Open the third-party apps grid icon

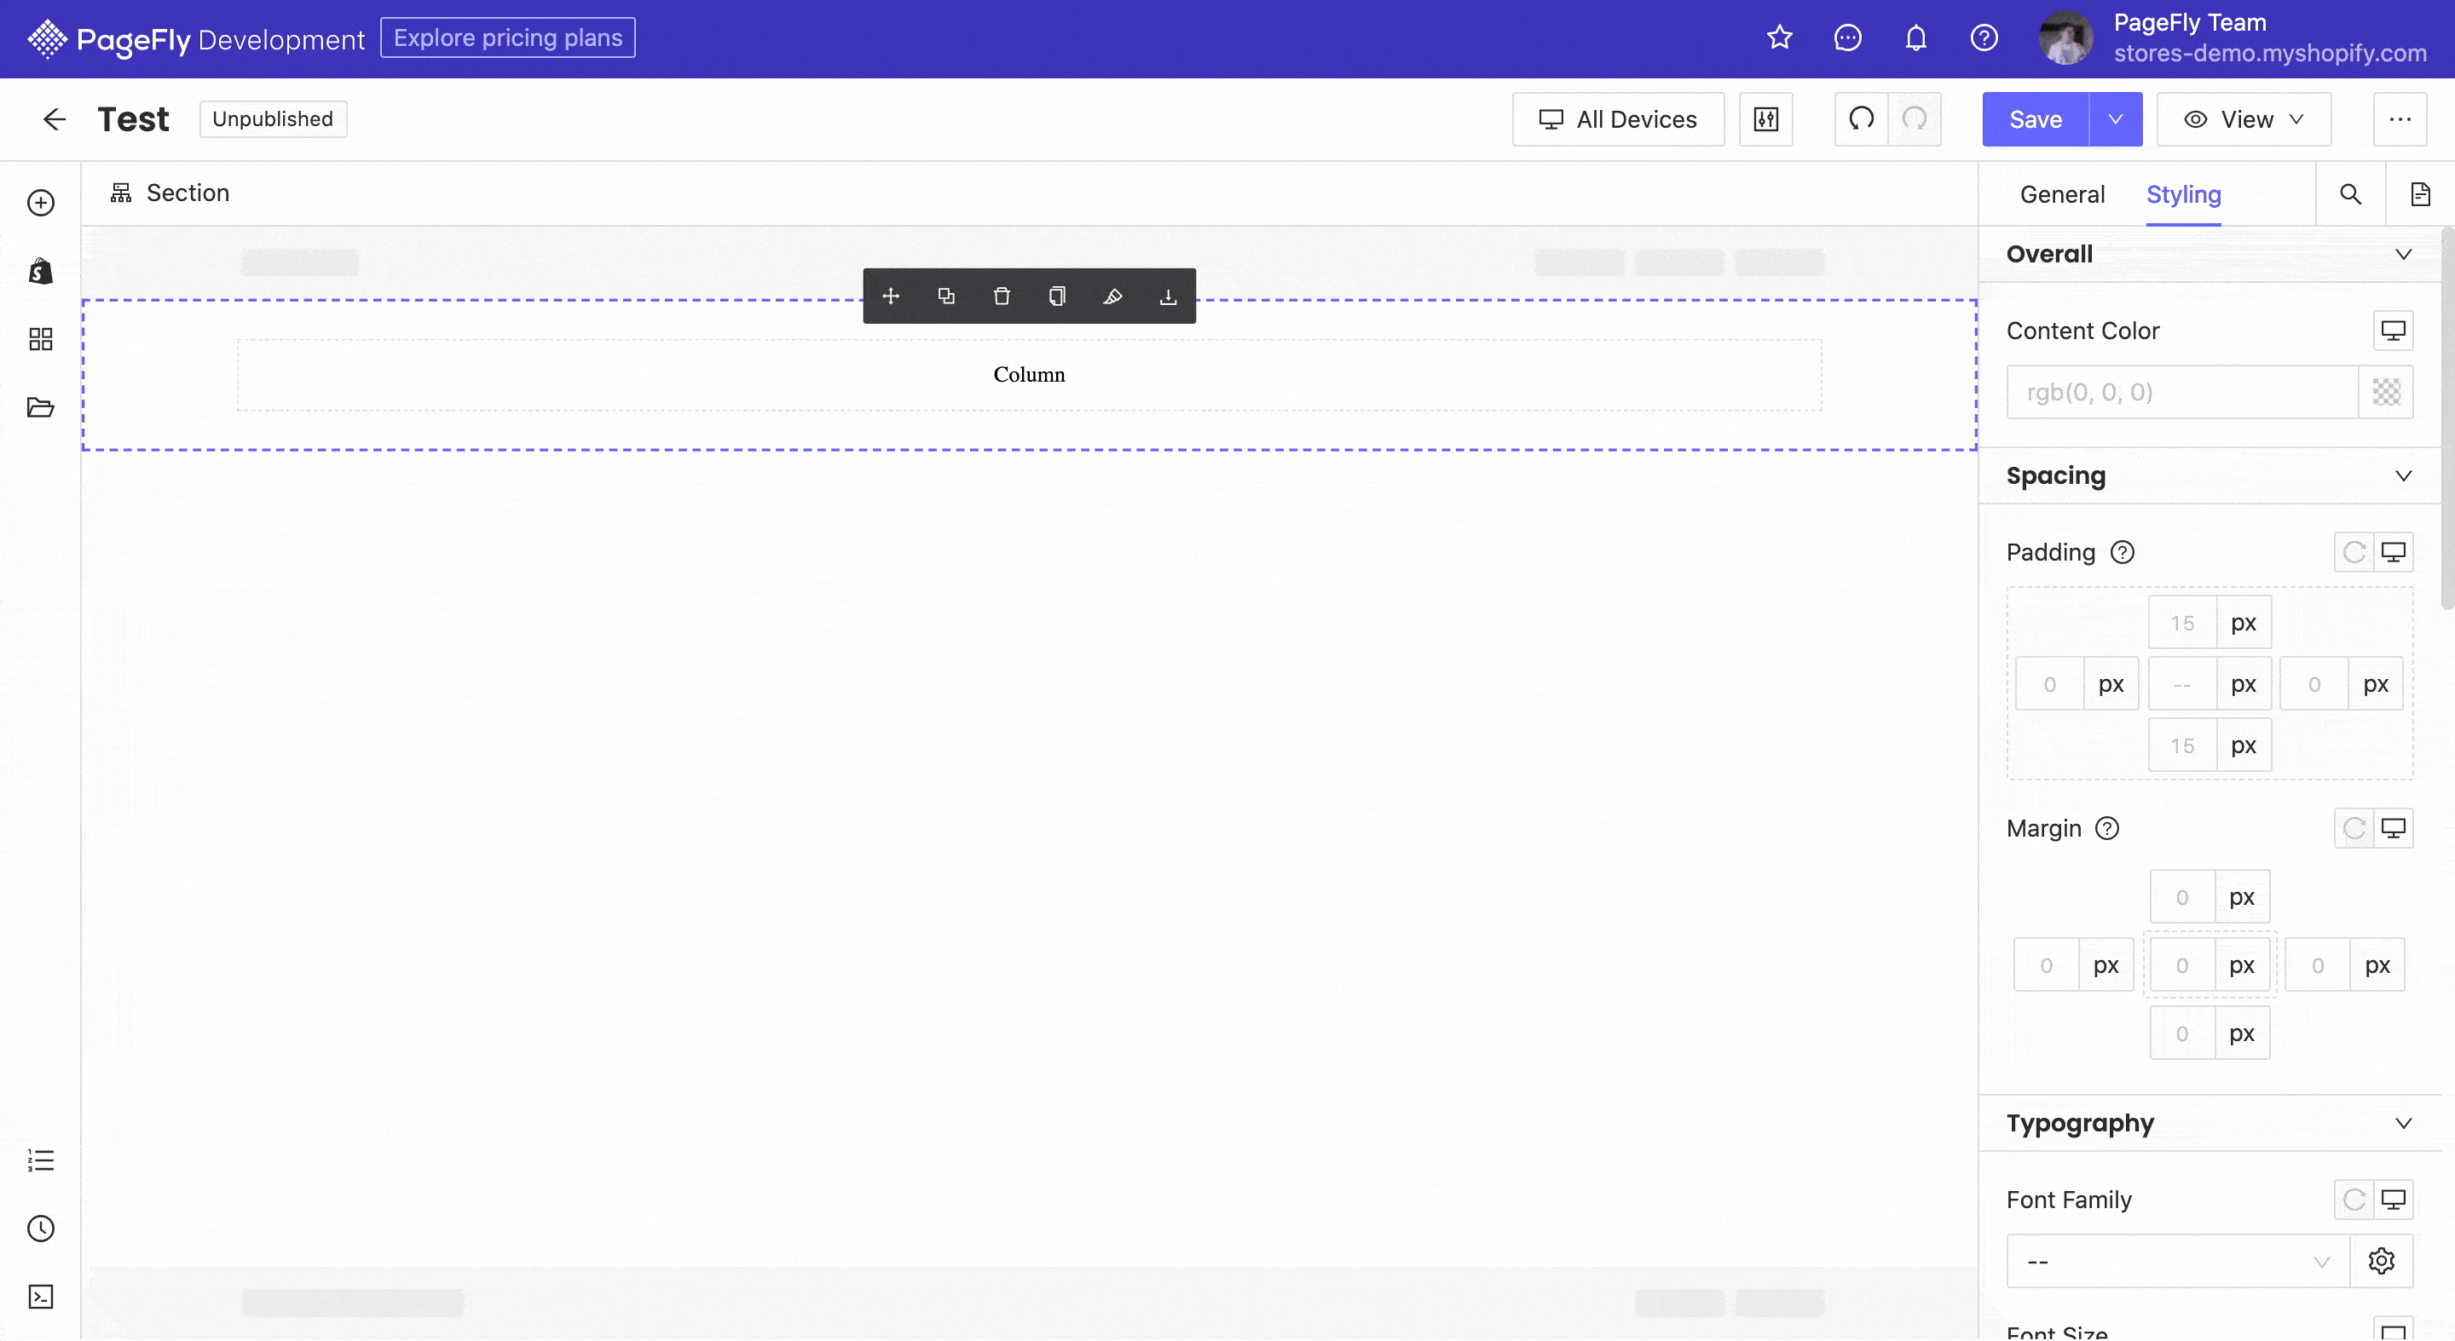pyautogui.click(x=41, y=339)
